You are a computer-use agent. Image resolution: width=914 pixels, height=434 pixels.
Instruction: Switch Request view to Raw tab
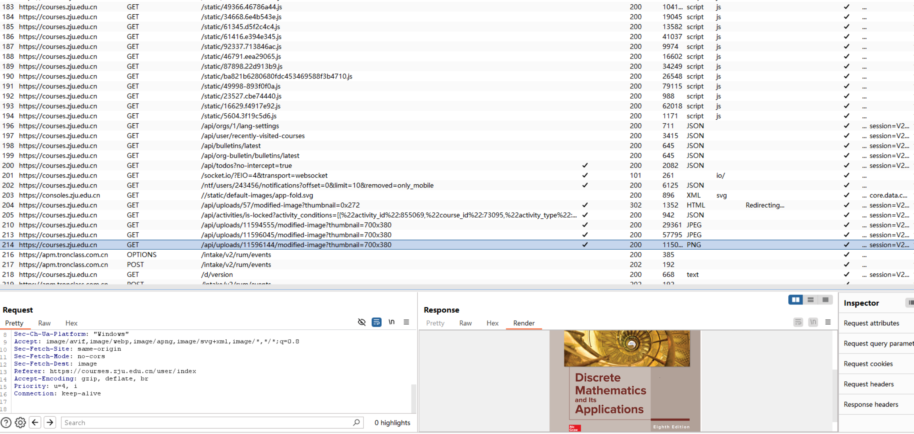44,323
